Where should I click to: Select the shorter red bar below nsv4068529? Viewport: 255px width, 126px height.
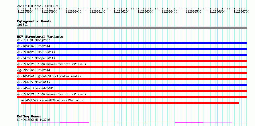(x=130, y=103)
